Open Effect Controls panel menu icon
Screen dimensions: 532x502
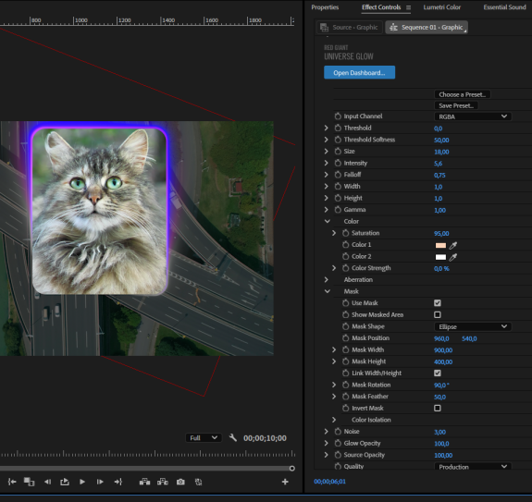click(409, 7)
